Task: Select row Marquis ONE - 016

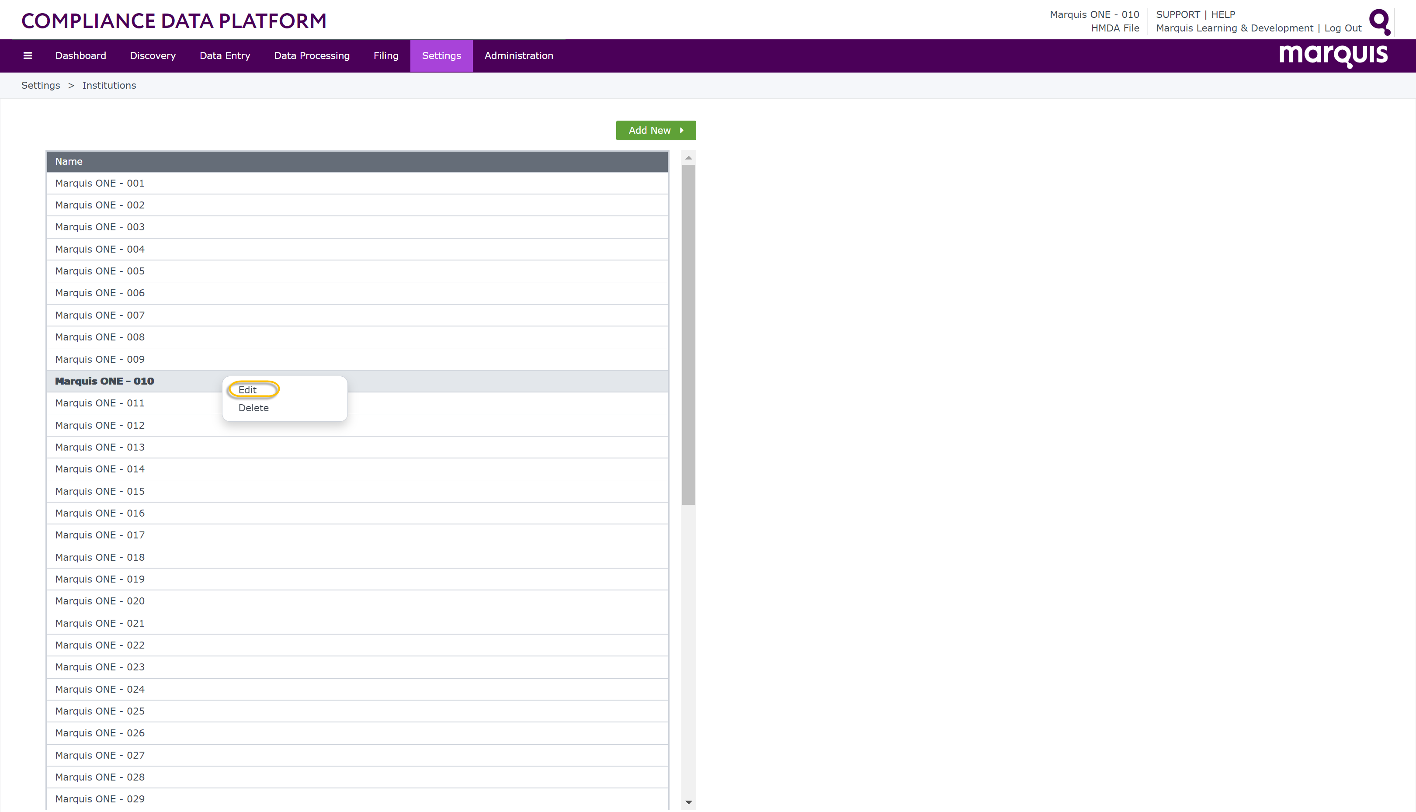Action: [357, 513]
